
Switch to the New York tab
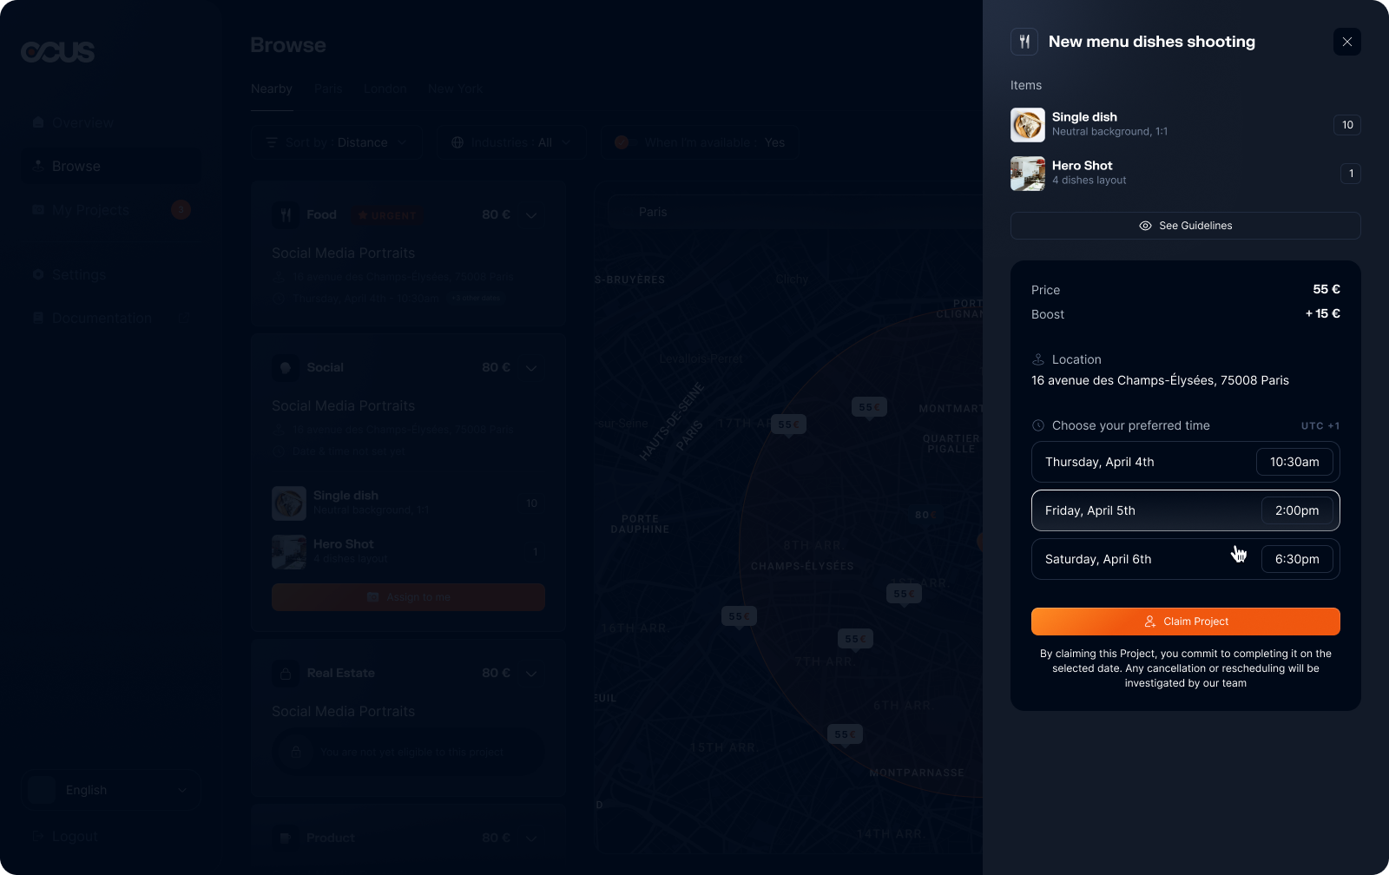pos(455,89)
